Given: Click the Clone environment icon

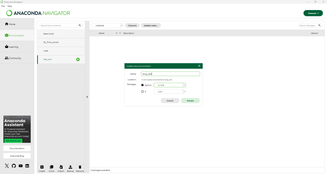Looking at the screenshot, I should coord(52,167).
